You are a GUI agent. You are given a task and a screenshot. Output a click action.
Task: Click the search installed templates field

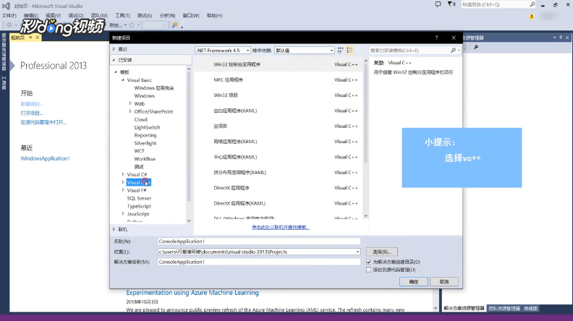pos(409,51)
